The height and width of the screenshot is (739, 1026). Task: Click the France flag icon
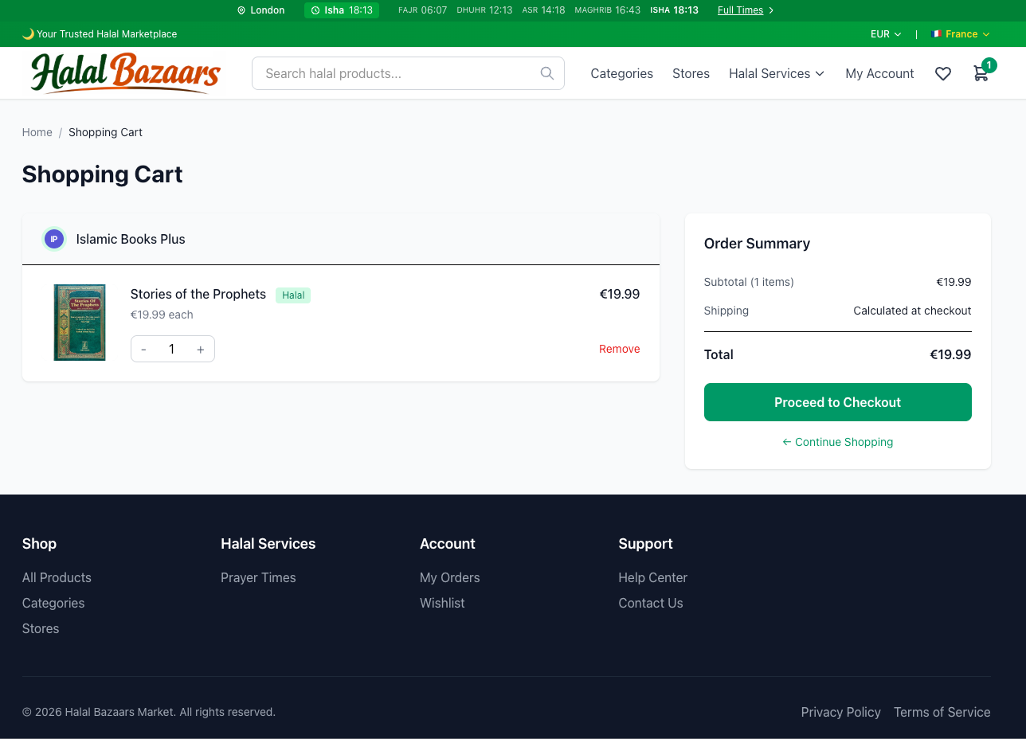tap(936, 33)
